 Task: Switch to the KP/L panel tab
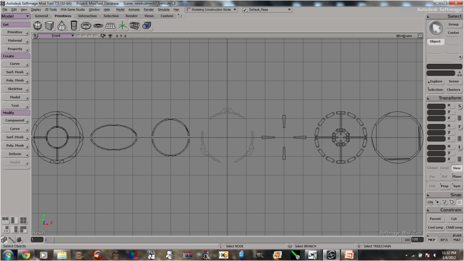pyautogui.click(x=444, y=240)
